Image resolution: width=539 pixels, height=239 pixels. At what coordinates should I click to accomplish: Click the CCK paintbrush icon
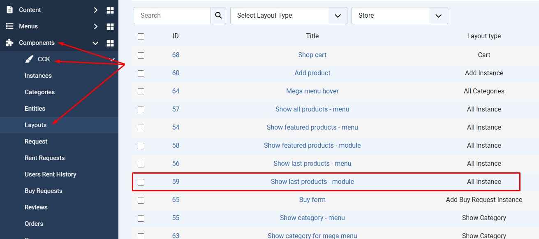point(29,59)
